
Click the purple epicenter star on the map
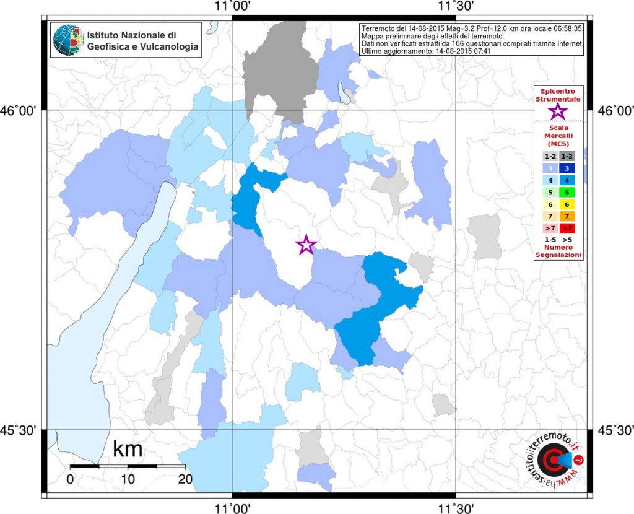[306, 244]
